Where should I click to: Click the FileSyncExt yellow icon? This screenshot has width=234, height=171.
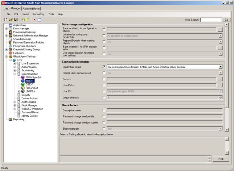(23, 88)
